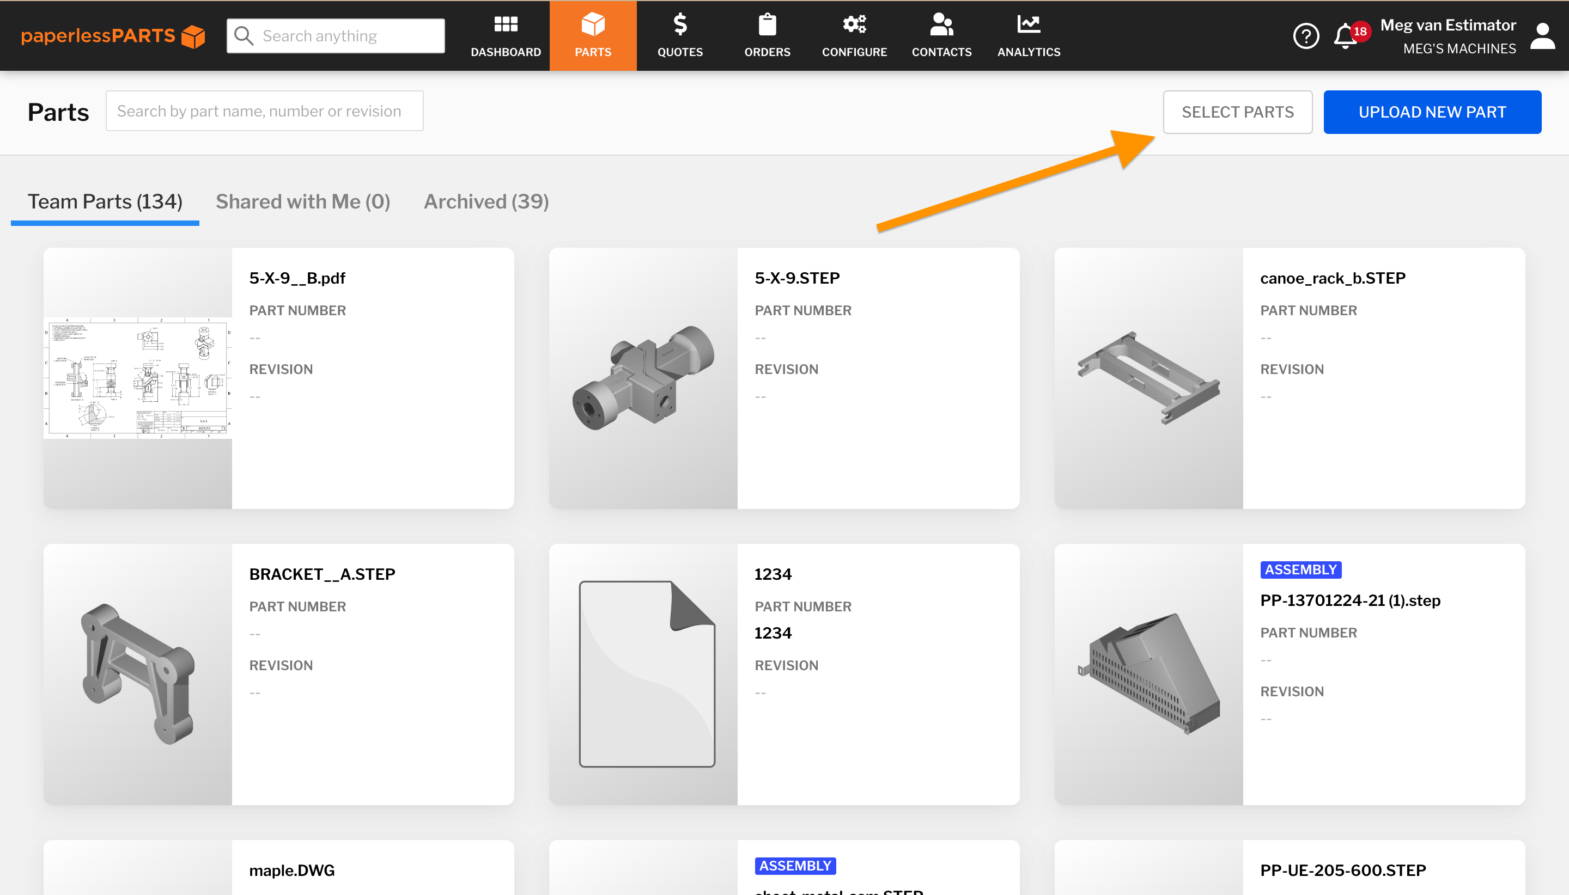Switch to the Team Parts tab
The image size is (1569, 895).
[105, 201]
